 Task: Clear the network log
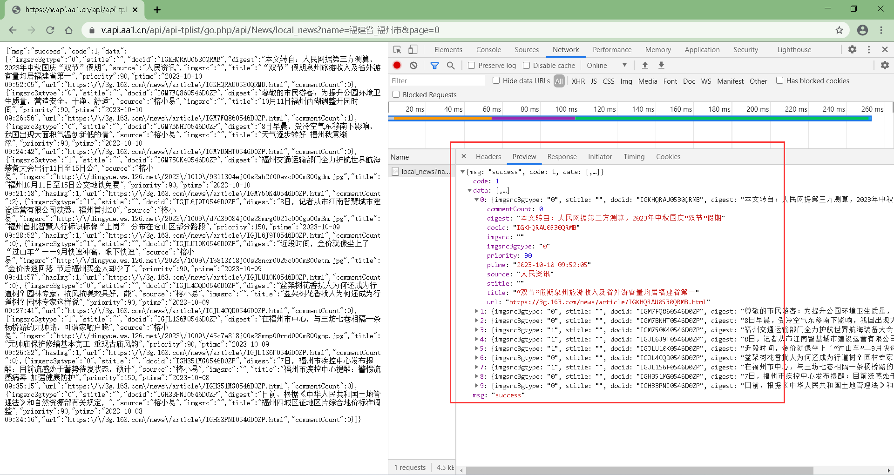coord(413,66)
